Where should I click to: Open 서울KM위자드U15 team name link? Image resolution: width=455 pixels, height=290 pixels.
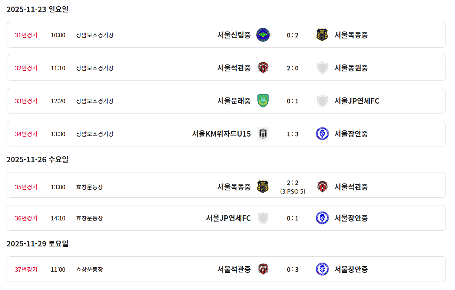tap(221, 134)
